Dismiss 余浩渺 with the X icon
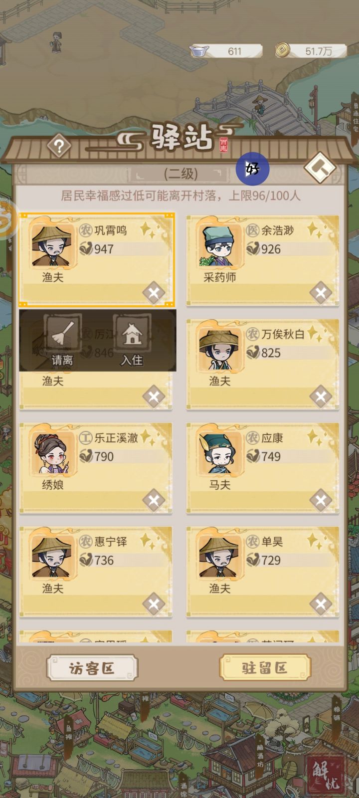 coord(321,293)
